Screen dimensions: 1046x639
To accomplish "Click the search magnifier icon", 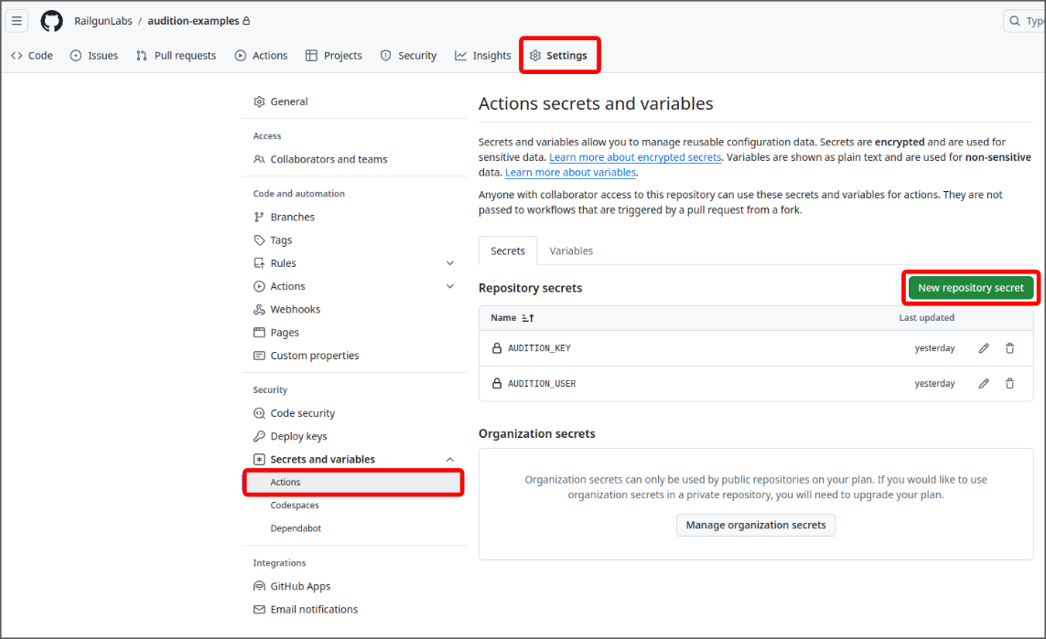I will point(1015,21).
